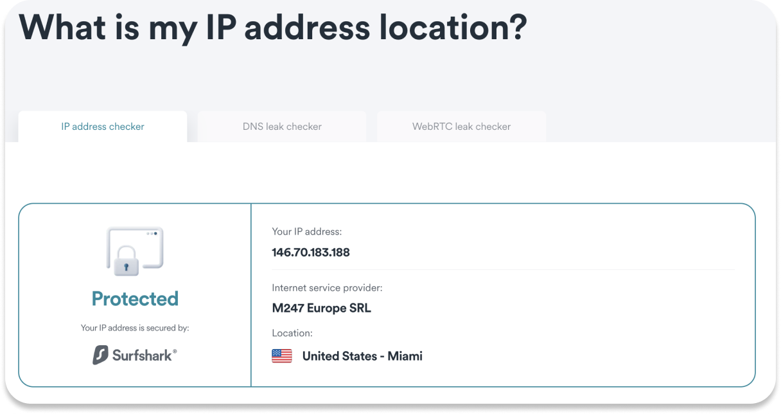Click the divider line below the IP address

tap(503, 269)
